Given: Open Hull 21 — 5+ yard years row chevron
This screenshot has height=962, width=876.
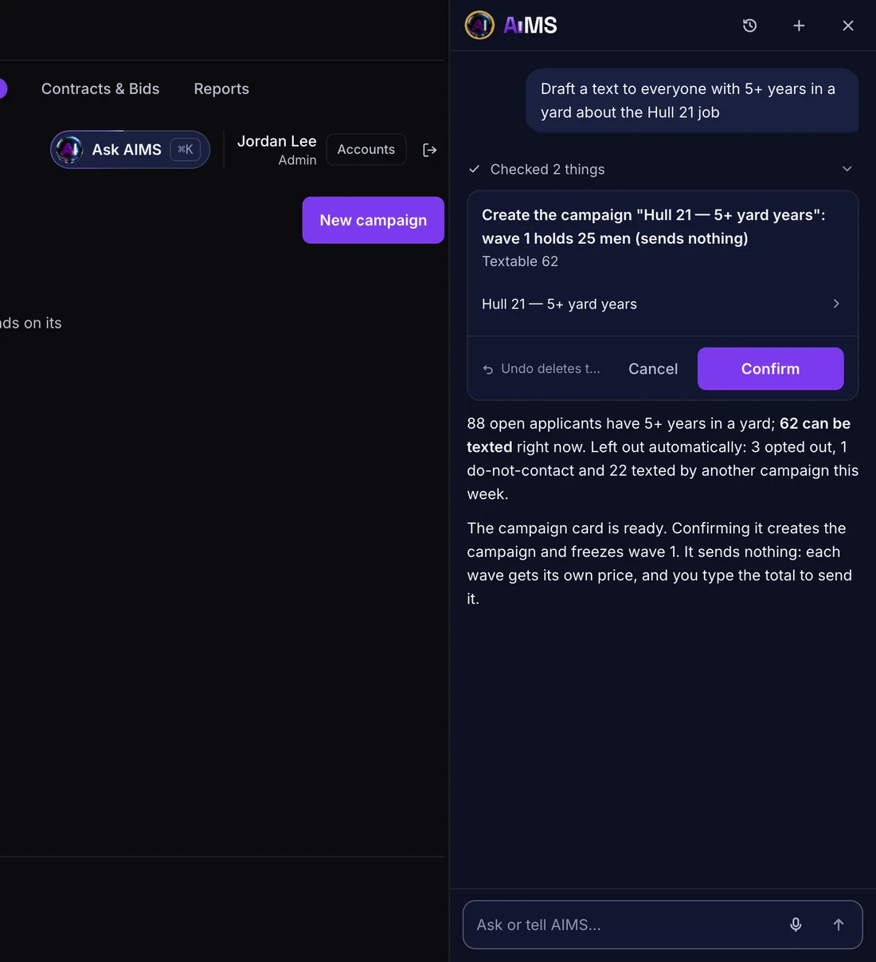Looking at the screenshot, I should [836, 304].
